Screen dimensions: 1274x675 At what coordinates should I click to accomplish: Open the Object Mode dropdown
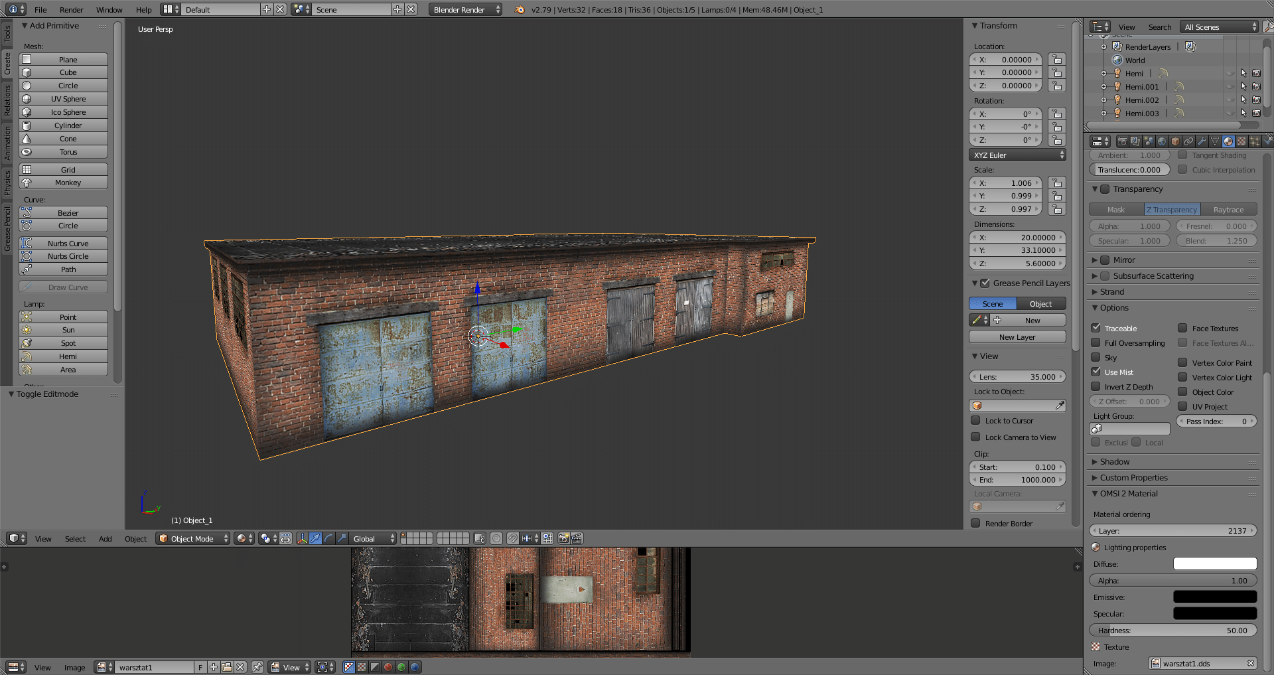click(x=193, y=538)
